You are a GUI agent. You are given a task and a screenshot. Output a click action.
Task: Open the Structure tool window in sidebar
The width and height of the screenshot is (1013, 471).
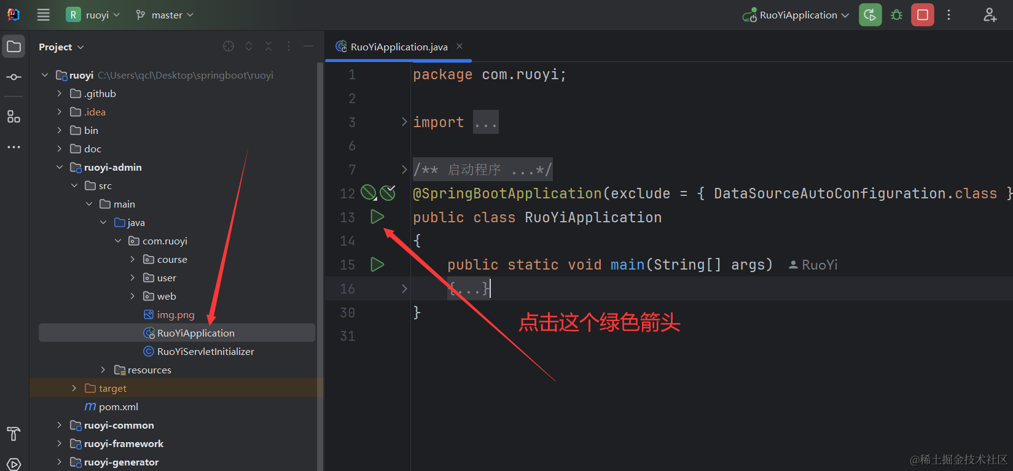tap(14, 117)
